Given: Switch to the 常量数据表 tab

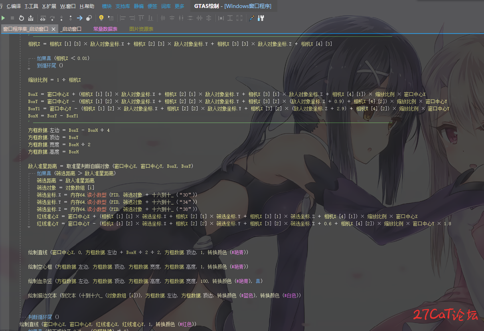Looking at the screenshot, I should pyautogui.click(x=105, y=29).
